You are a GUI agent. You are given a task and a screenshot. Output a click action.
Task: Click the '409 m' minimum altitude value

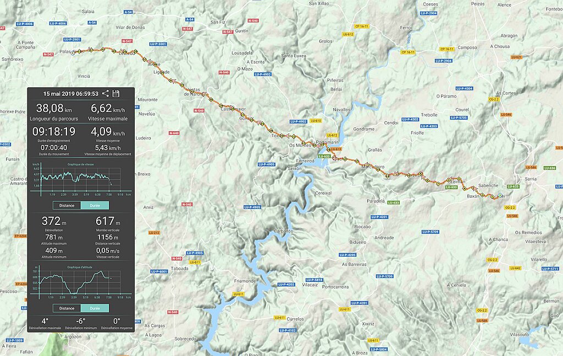(x=54, y=250)
